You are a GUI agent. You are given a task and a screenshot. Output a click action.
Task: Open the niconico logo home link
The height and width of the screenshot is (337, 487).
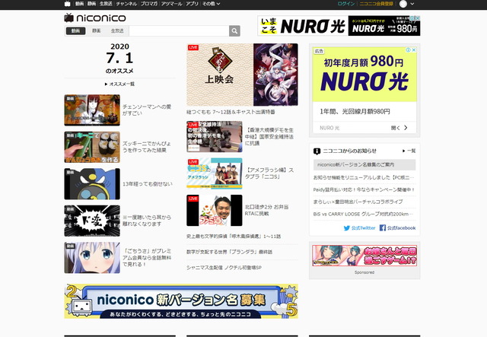click(95, 18)
